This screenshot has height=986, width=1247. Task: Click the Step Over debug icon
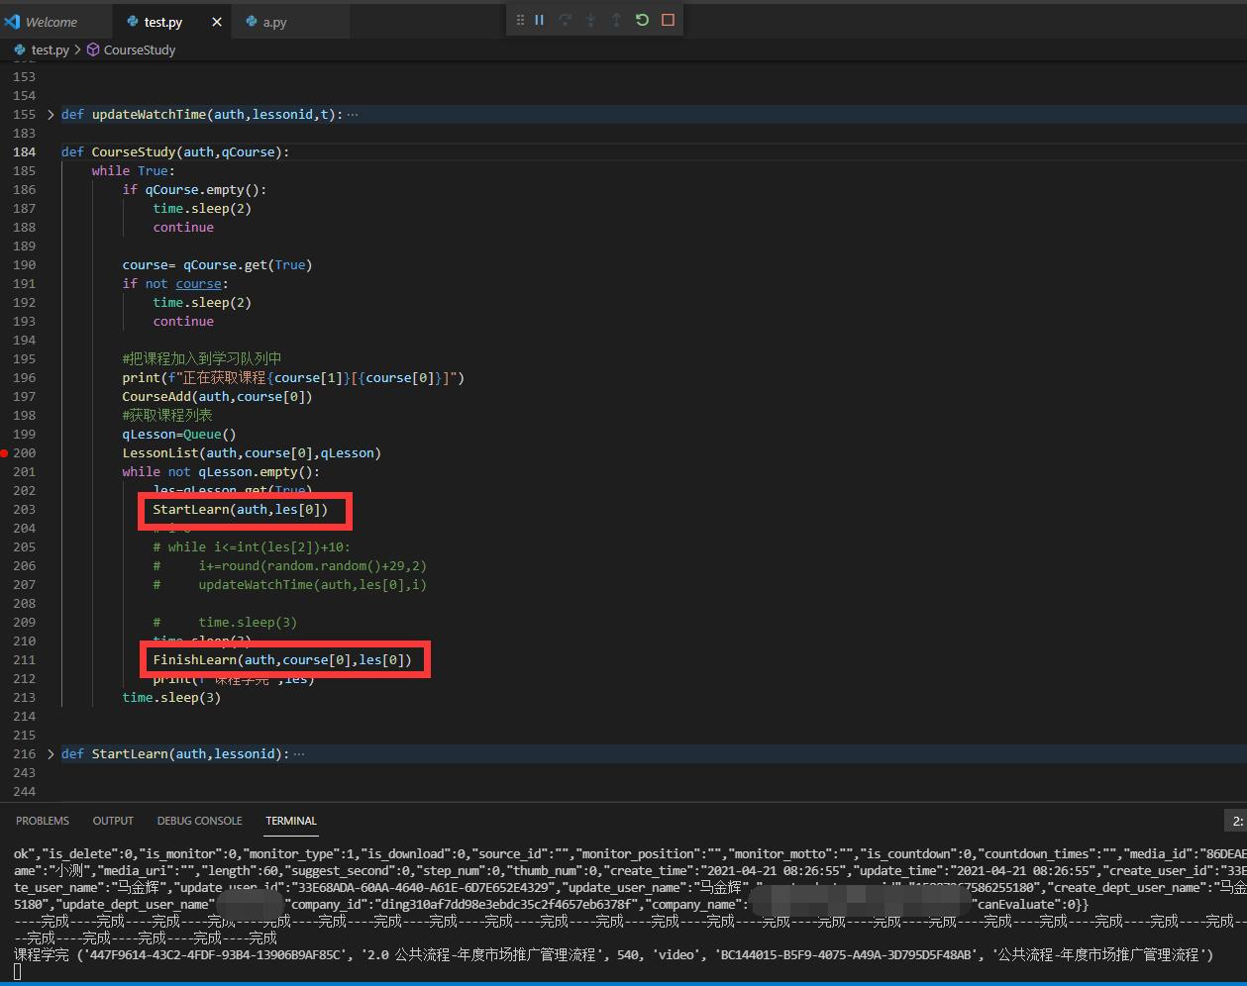click(x=566, y=20)
